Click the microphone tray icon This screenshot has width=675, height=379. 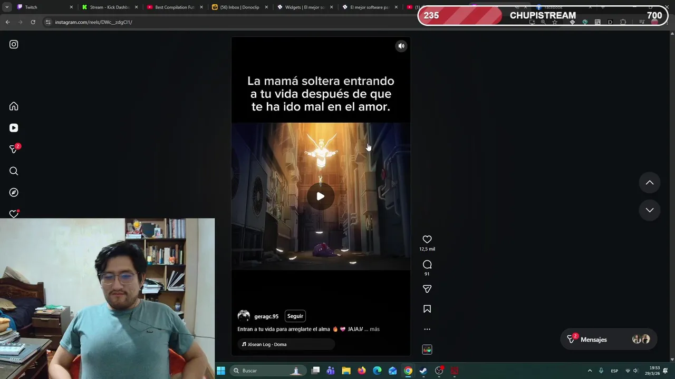[x=601, y=371]
